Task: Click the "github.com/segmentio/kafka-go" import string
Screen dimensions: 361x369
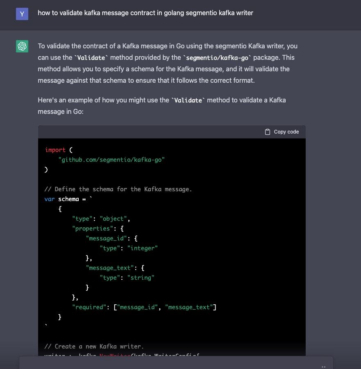Action: [111, 160]
